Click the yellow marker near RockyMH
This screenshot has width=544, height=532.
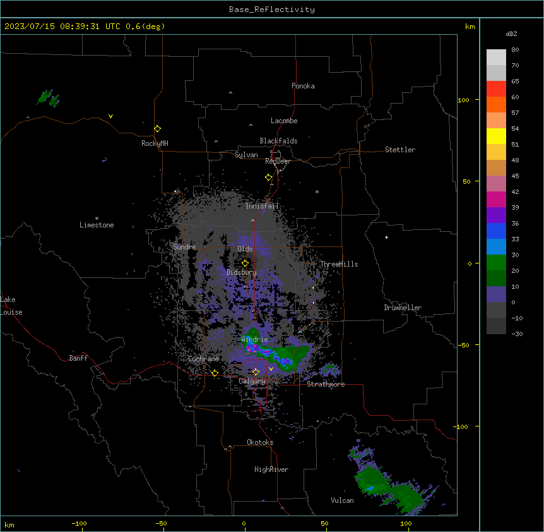[157, 129]
